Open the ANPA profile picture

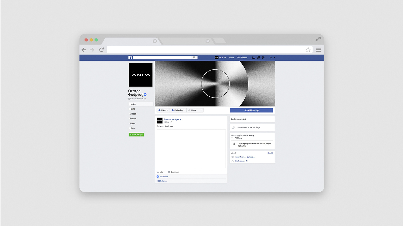click(141, 75)
